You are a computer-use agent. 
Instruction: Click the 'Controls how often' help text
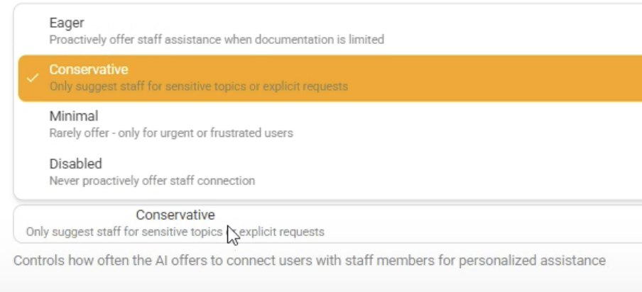click(309, 261)
